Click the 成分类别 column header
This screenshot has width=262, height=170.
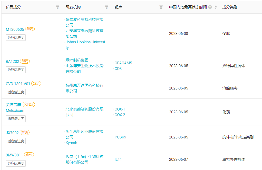[230, 7]
